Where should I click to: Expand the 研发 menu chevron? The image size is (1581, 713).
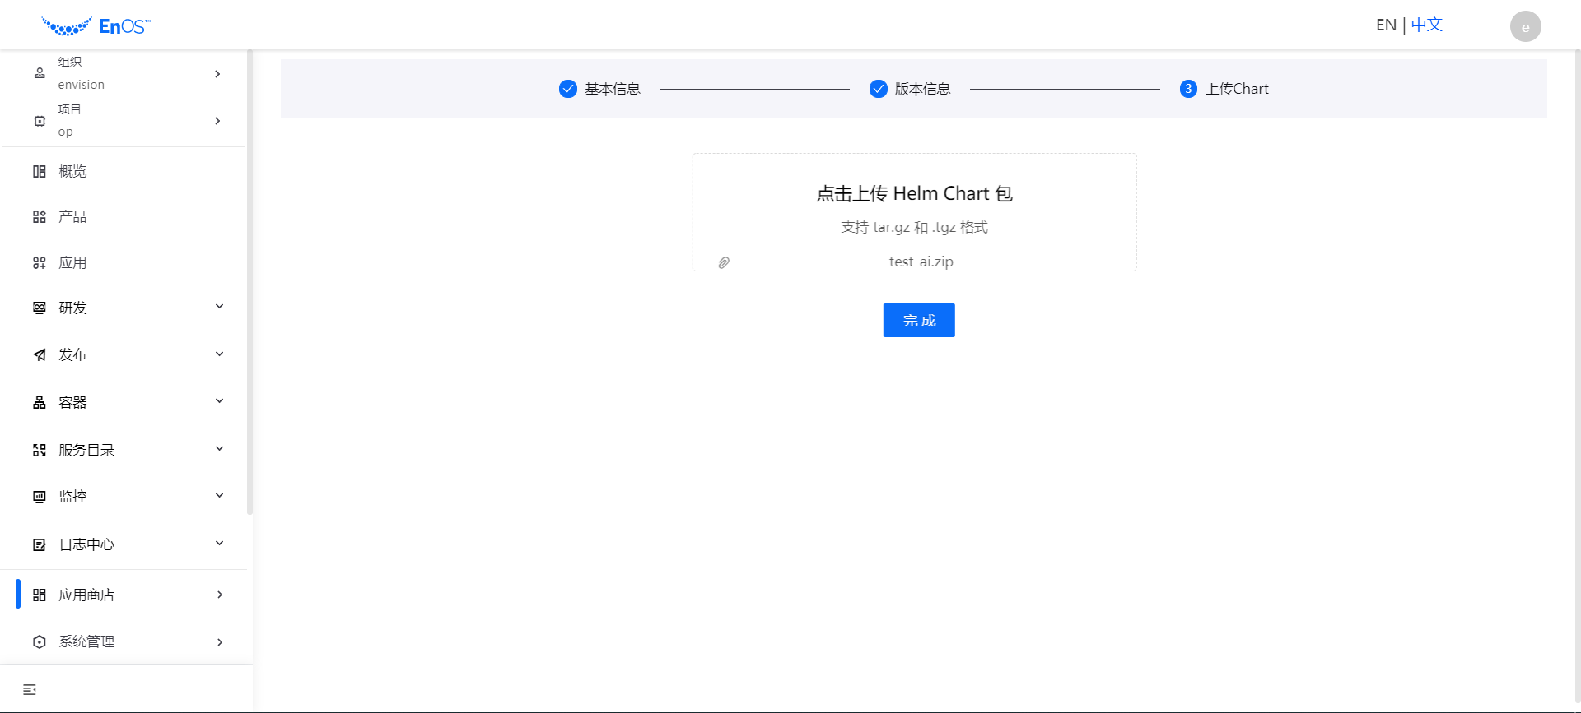pos(219,307)
